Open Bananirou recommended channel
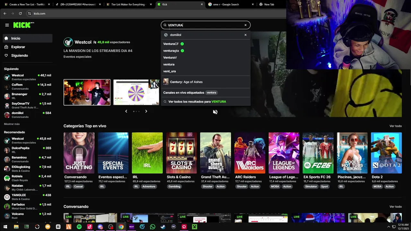Image resolution: width=411 pixels, height=231 pixels. tap(28, 159)
